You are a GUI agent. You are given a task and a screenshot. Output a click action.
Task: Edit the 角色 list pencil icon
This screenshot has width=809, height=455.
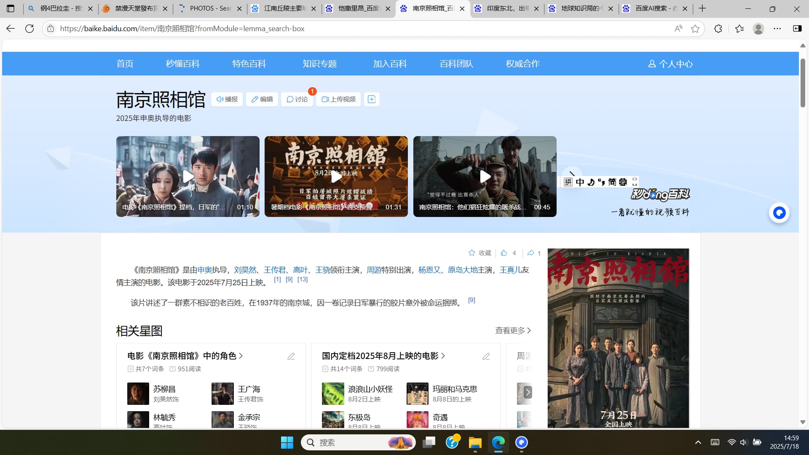click(x=291, y=356)
